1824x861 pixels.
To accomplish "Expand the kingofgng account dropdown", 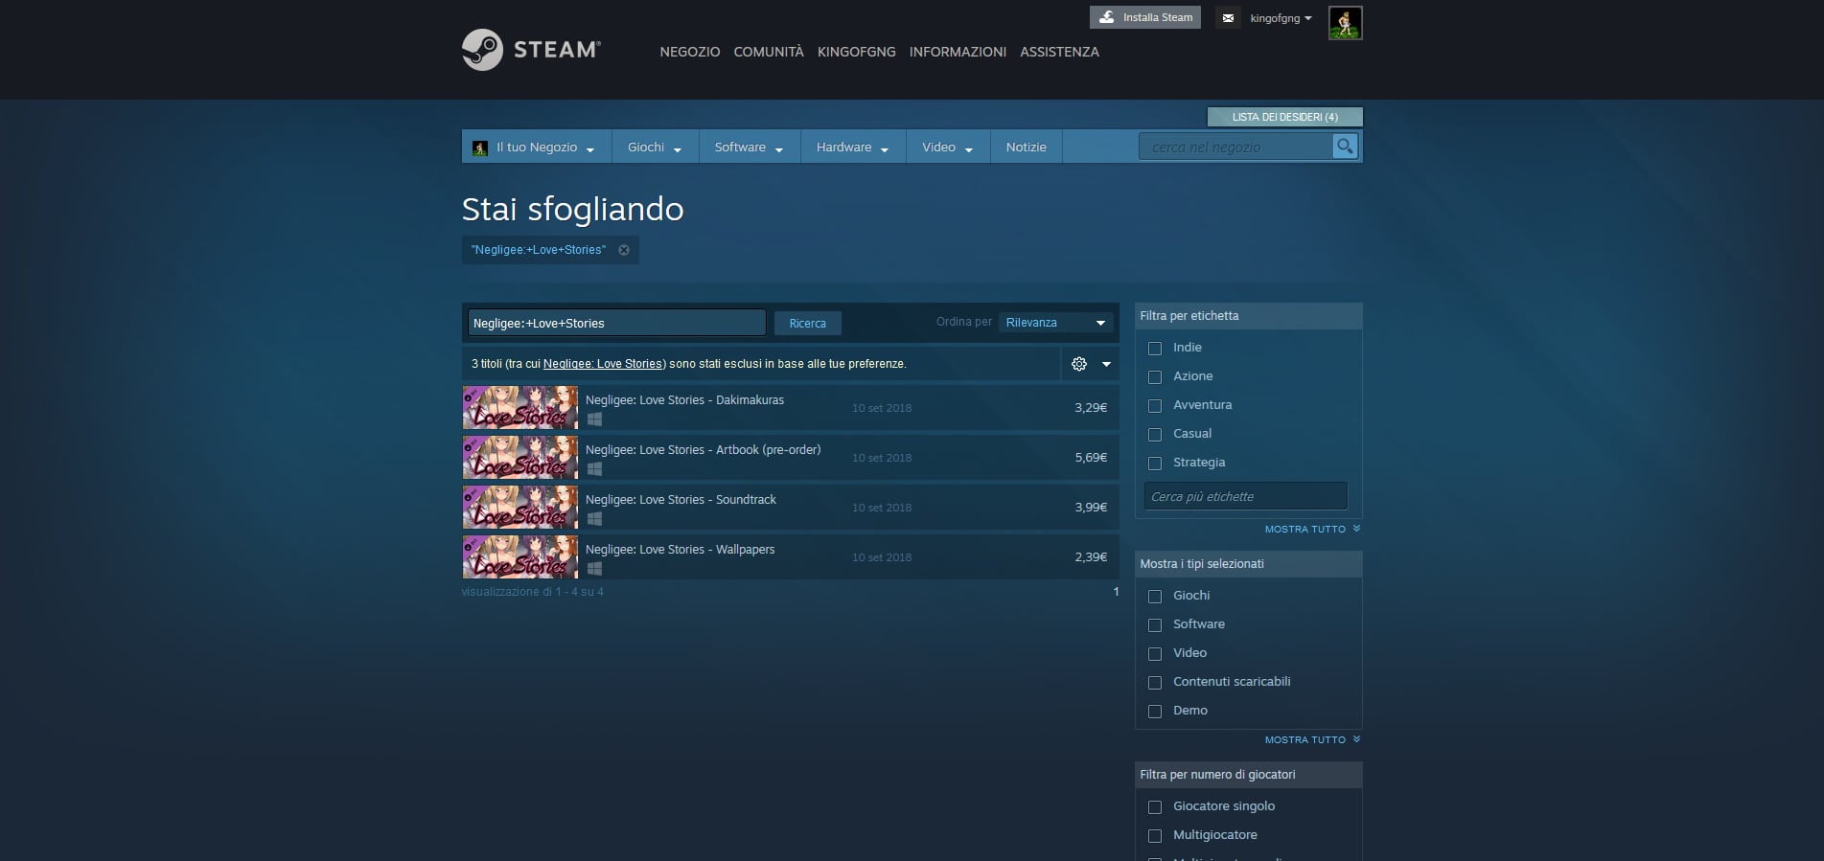I will (1281, 18).
